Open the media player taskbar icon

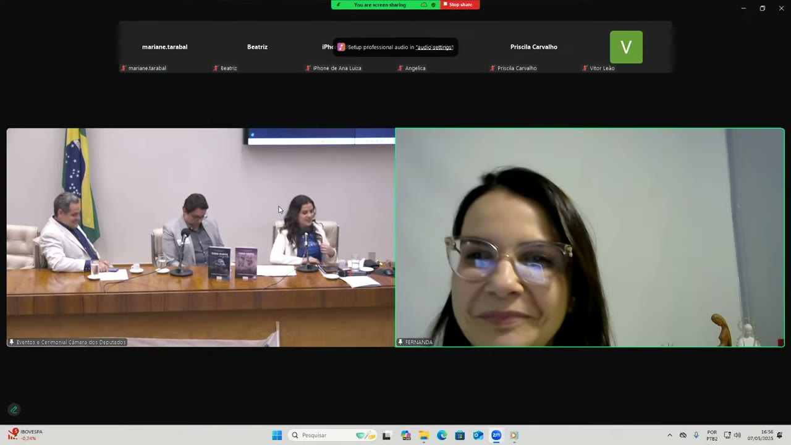514,435
